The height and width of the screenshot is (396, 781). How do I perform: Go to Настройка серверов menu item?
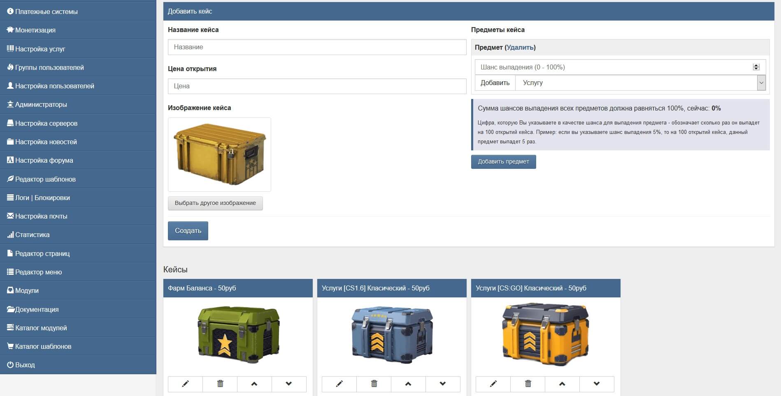click(x=46, y=123)
